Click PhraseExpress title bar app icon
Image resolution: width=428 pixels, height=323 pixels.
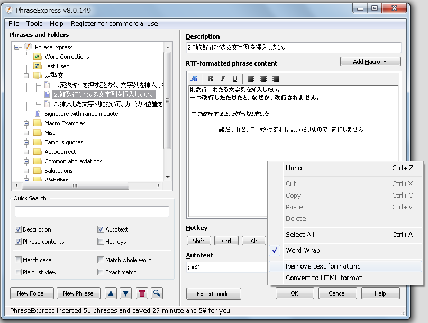(9, 10)
